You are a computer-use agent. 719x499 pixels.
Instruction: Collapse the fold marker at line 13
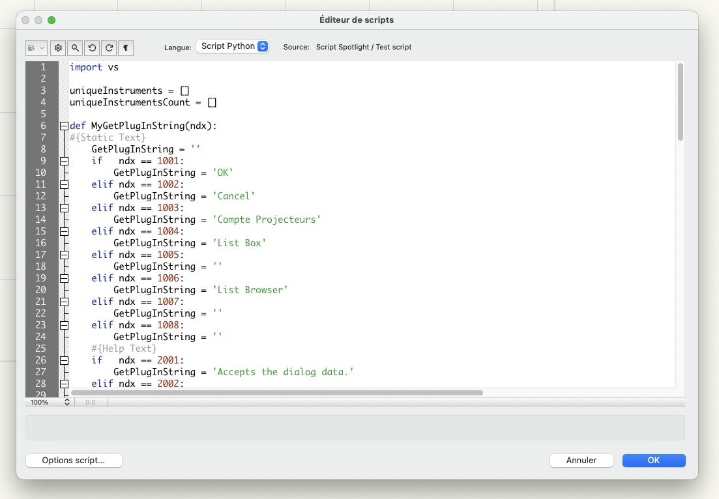point(64,208)
